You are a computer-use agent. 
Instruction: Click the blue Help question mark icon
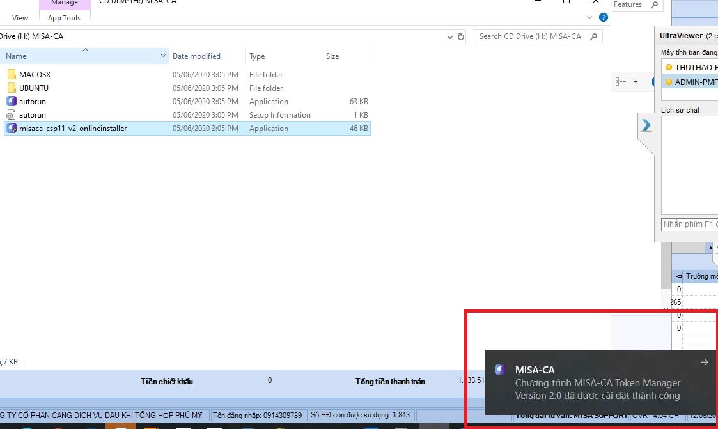pyautogui.click(x=604, y=17)
